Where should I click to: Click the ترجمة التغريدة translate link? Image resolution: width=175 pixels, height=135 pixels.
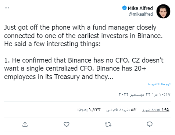(x=159, y=84)
